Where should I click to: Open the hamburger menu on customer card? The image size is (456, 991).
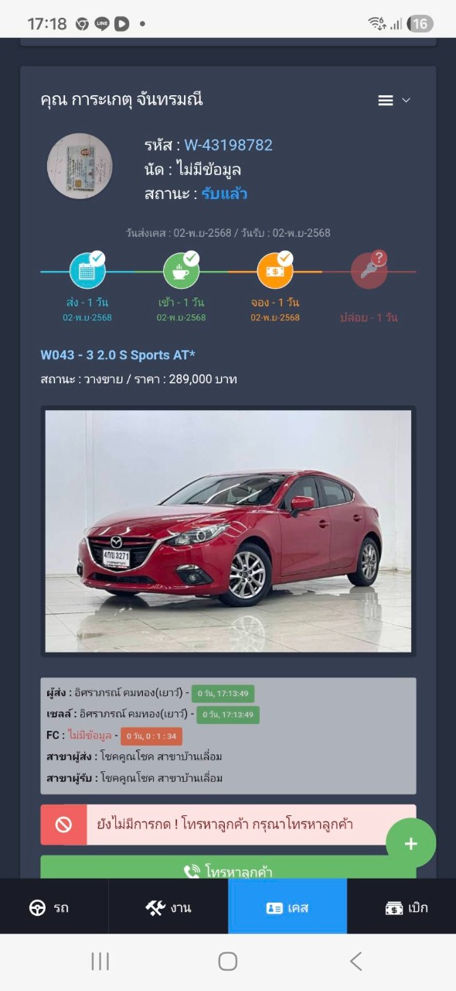point(386,101)
